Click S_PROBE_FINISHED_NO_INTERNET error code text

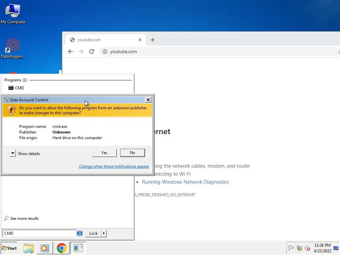point(165,195)
